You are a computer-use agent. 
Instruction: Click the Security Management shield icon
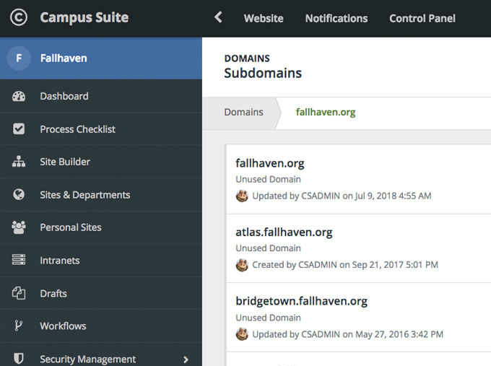click(19, 359)
